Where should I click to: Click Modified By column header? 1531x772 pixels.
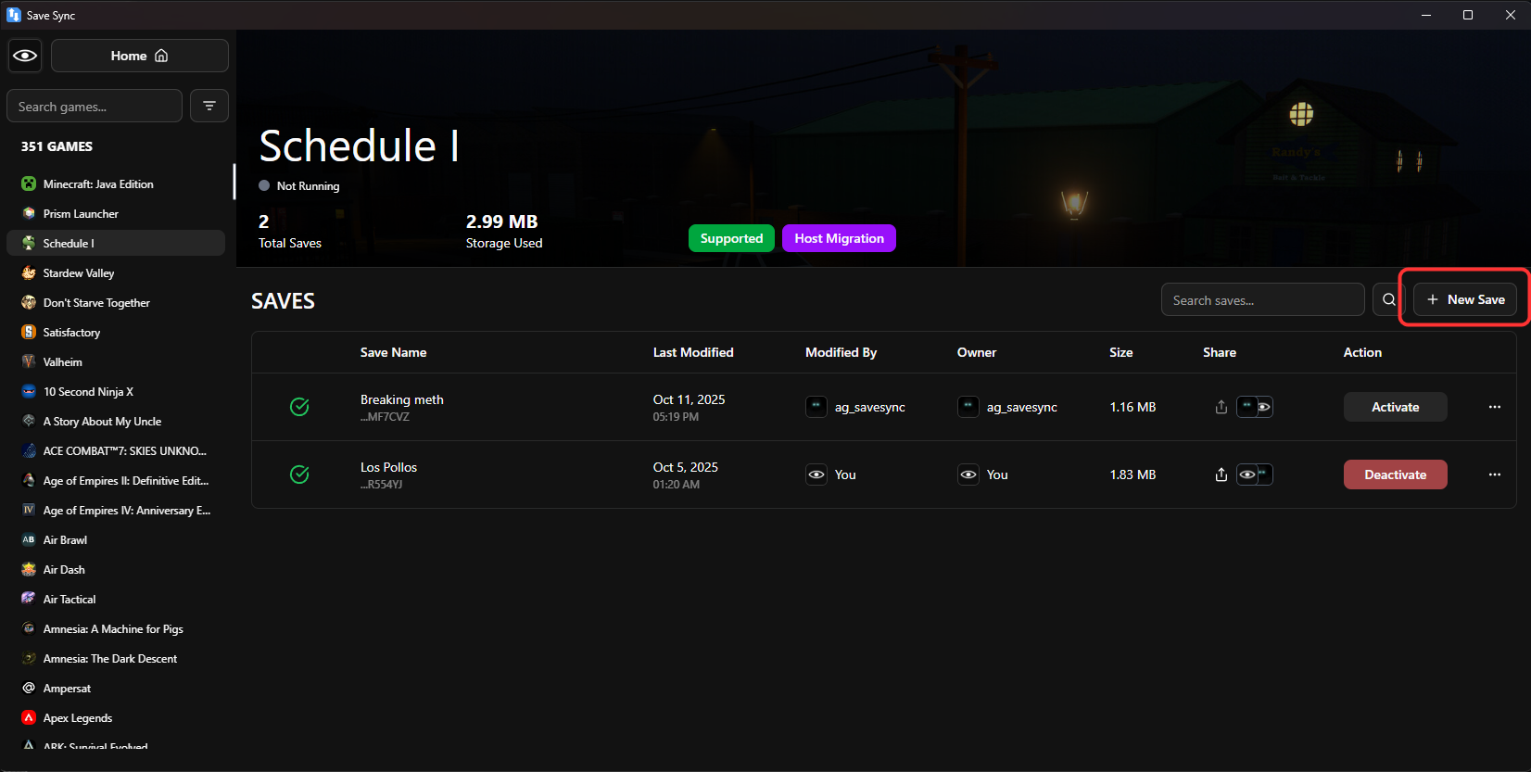tap(841, 352)
